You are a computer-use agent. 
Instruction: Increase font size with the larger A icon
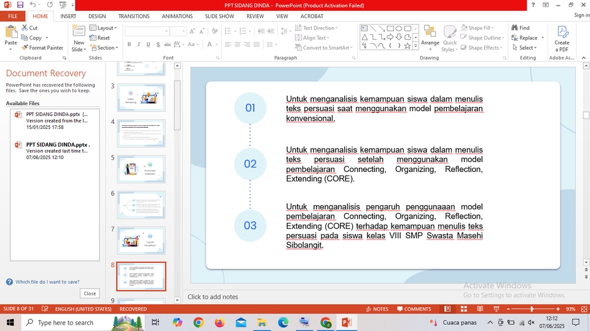point(192,31)
